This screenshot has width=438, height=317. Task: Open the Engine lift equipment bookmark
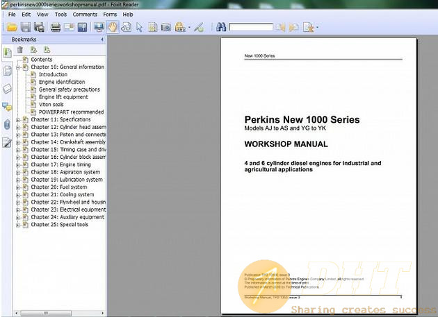coord(63,97)
